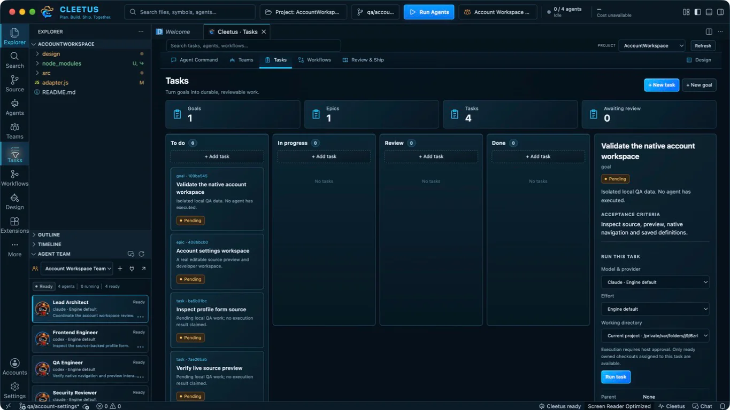This screenshot has height=410, width=730.
Task: Open the customize layout icon in title bar
Action: 686,12
